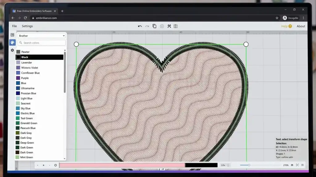Select the Black thread color
The height and width of the screenshot is (177, 316).
click(x=39, y=57)
